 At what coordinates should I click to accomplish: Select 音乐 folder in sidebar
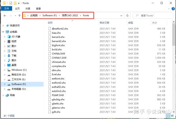14,60
